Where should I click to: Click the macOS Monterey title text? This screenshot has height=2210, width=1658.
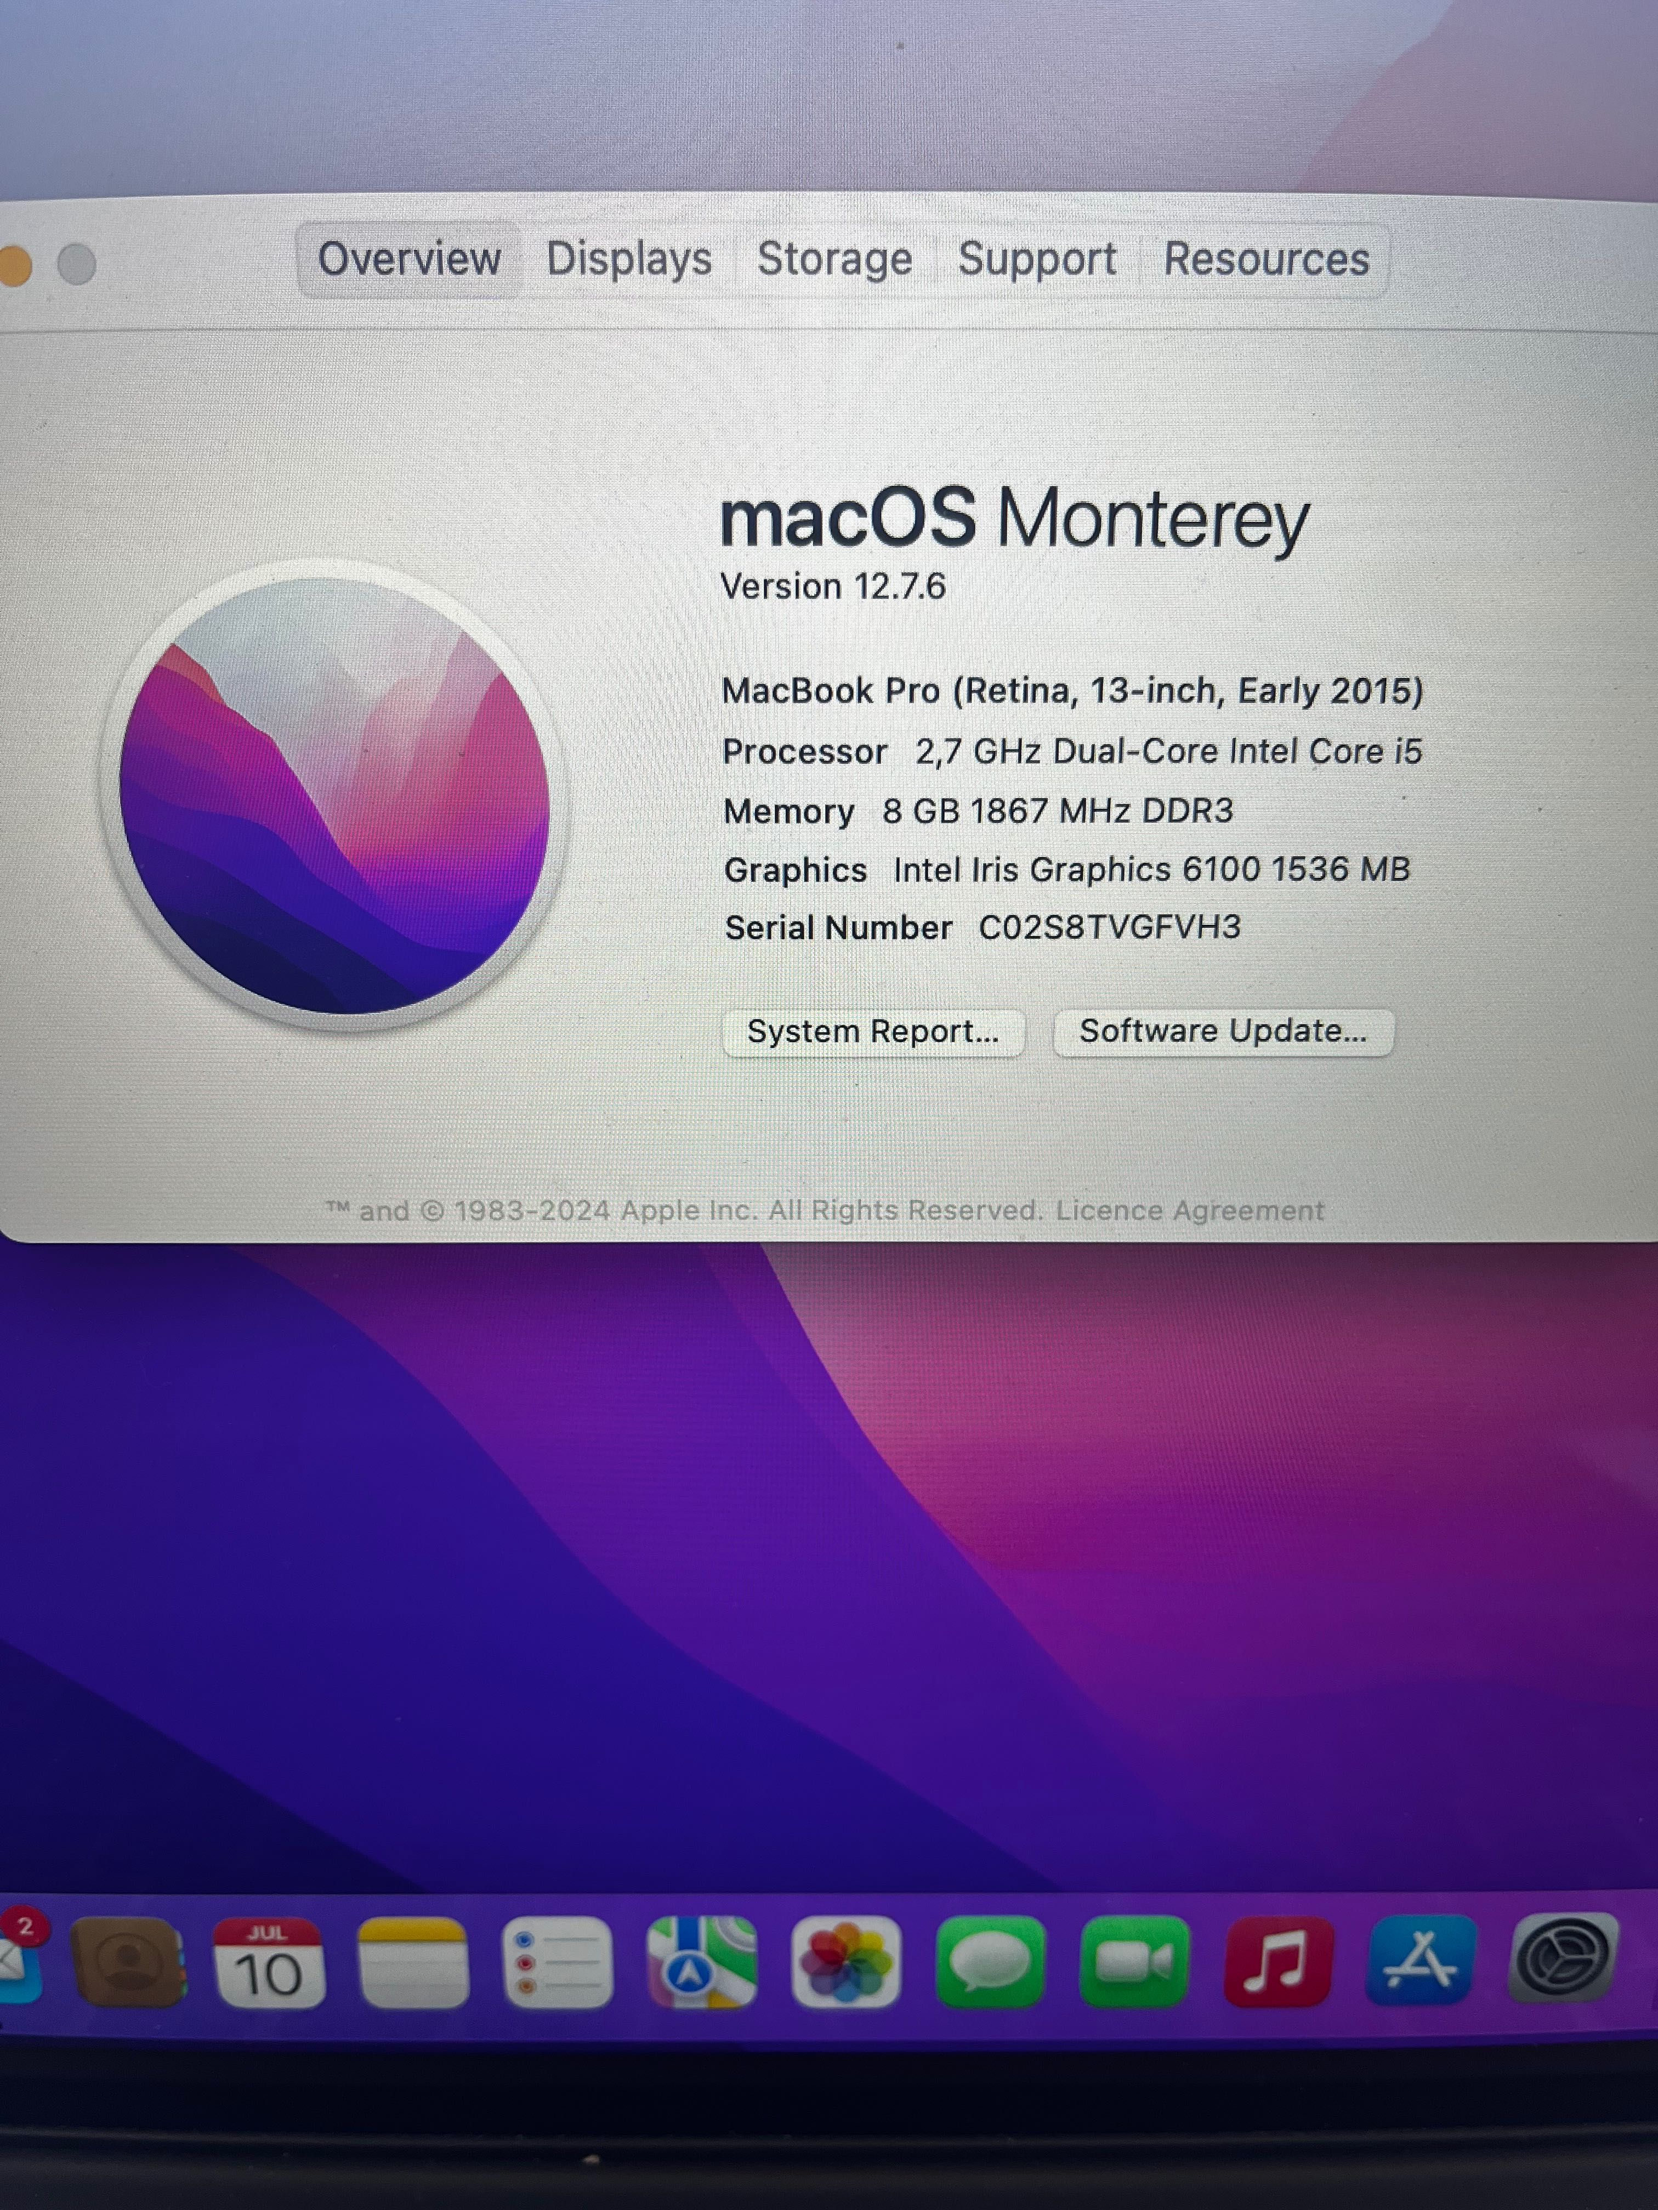click(1014, 519)
